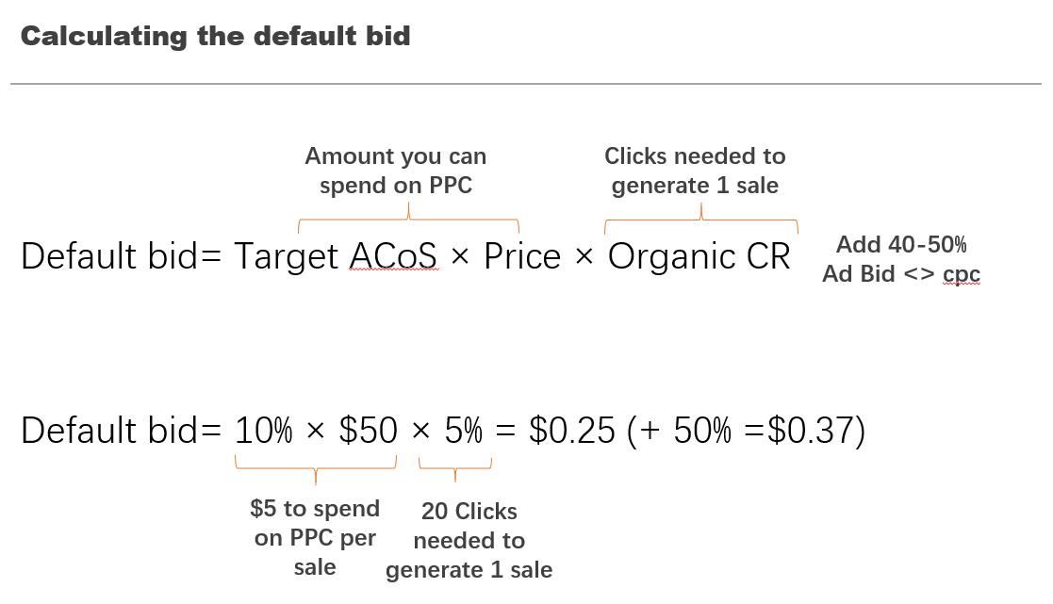Select the 'Amount you can spend on PPC' annotation
Screen dimensions: 1053x604
click(396, 171)
